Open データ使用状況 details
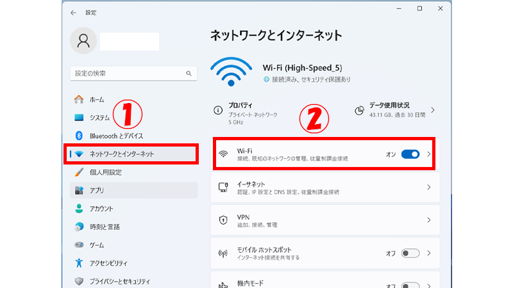Image resolution: width=513 pixels, height=288 pixels. point(396,110)
